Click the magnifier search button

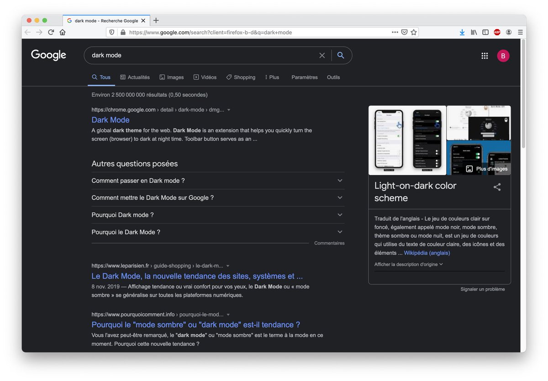(341, 55)
